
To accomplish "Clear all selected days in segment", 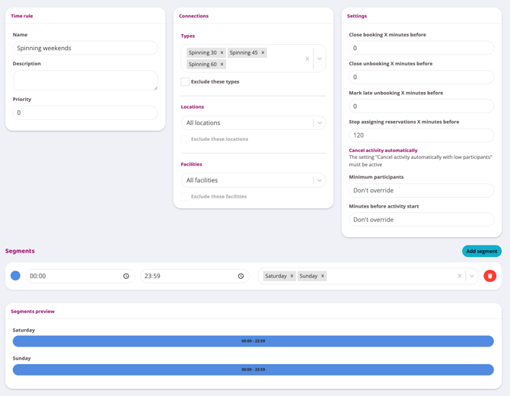I will 460,277.
